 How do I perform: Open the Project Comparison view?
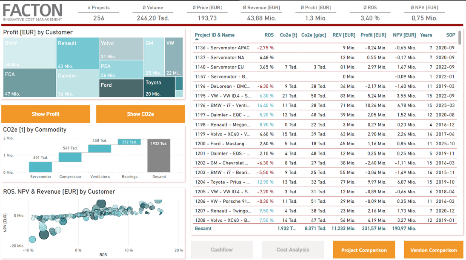364,250
